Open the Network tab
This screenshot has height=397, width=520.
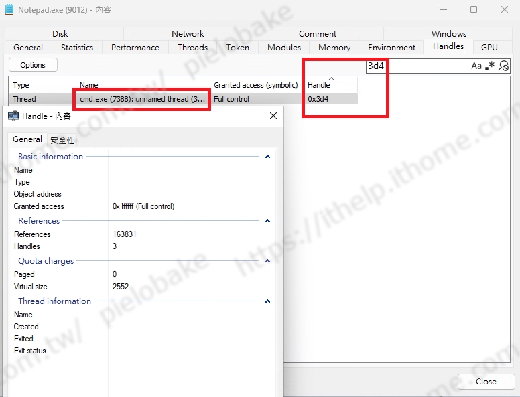click(188, 33)
